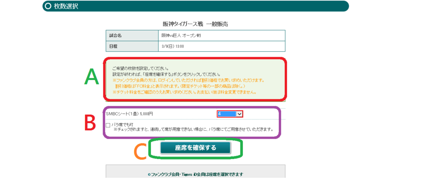
Task: Click the SMBCシート(1塁) 5,000円 label
Action: pos(129,113)
